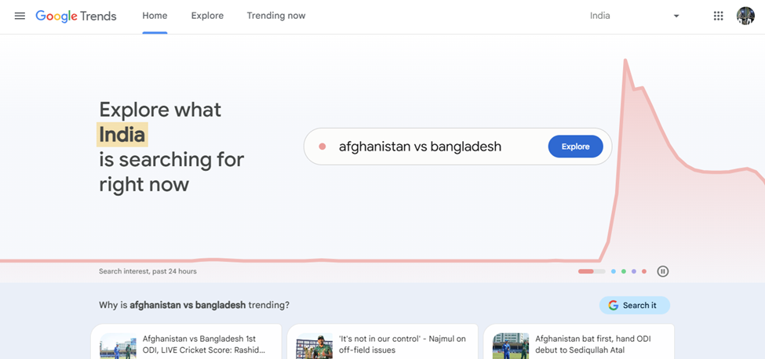Open the Google apps grid

[718, 16]
